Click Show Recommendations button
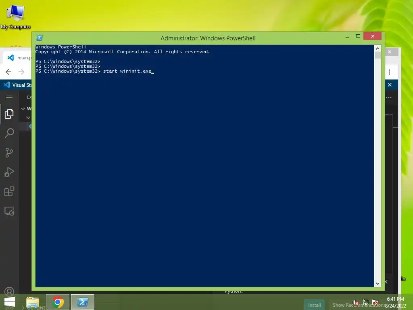The height and width of the screenshot is (310, 413). click(358, 305)
